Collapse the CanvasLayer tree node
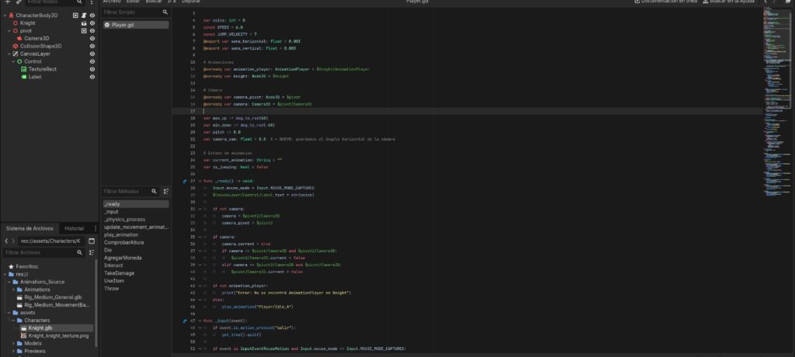This screenshot has height=357, width=795. (9, 54)
